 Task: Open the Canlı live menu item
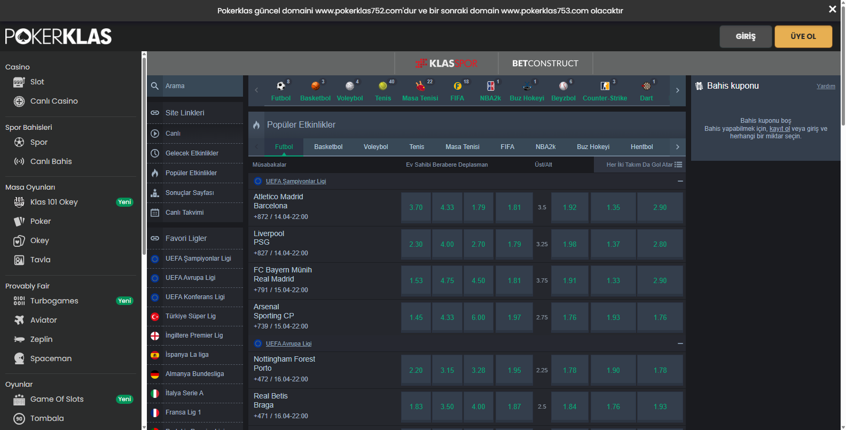[x=195, y=134]
